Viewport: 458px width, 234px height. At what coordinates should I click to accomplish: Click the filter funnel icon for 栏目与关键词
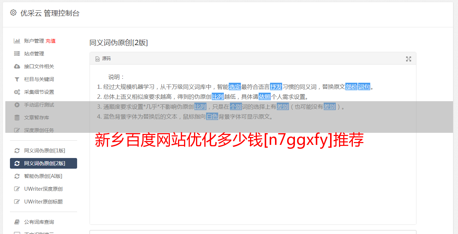coord(17,79)
